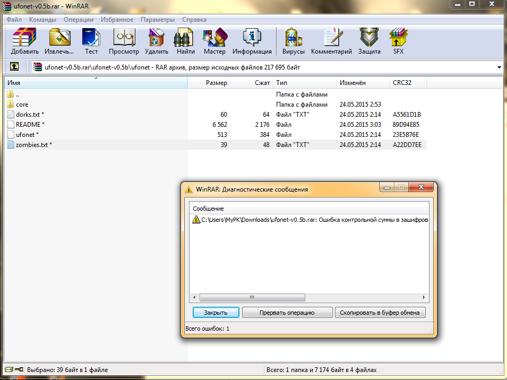Click the dialog scrollbar right arrow

[x=424, y=297]
